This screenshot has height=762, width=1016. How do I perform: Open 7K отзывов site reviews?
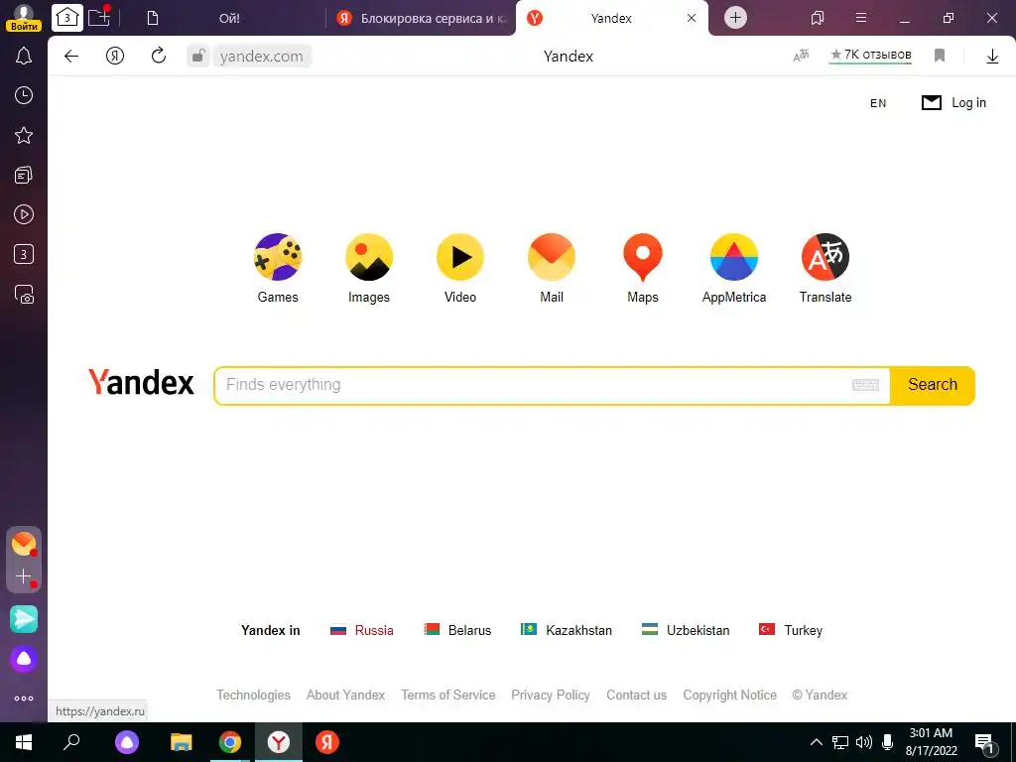(871, 56)
